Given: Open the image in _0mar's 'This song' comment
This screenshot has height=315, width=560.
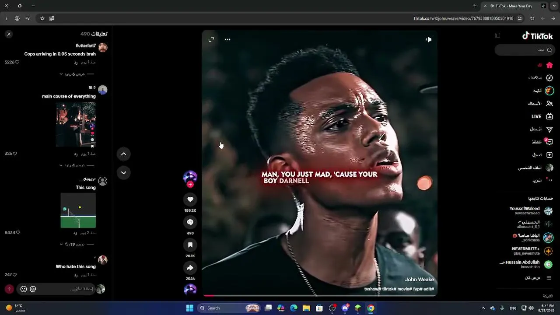Looking at the screenshot, I should [78, 210].
